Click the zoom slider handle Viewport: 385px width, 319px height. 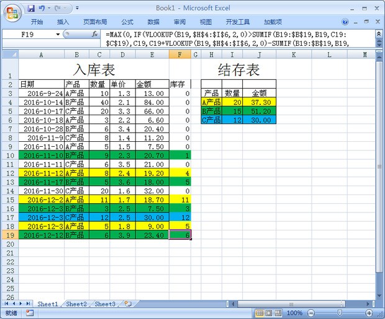click(x=340, y=313)
